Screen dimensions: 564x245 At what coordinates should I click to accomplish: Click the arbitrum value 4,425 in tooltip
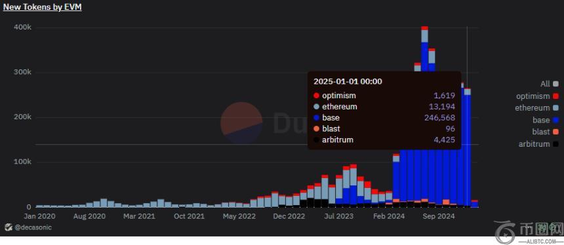coord(445,140)
